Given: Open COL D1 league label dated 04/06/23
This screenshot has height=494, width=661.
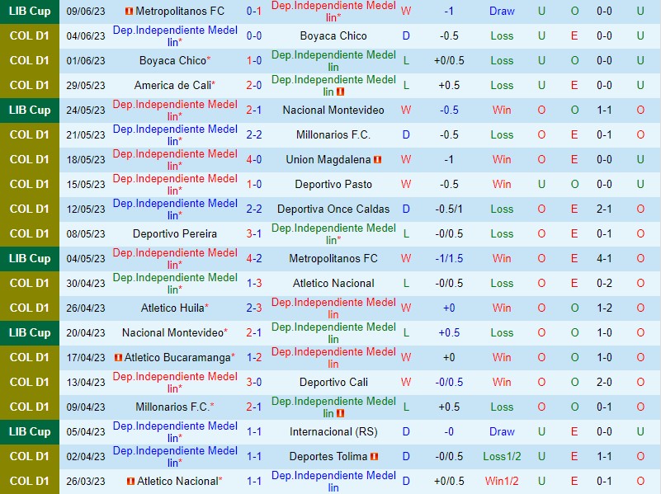Looking at the screenshot, I should pos(30,35).
